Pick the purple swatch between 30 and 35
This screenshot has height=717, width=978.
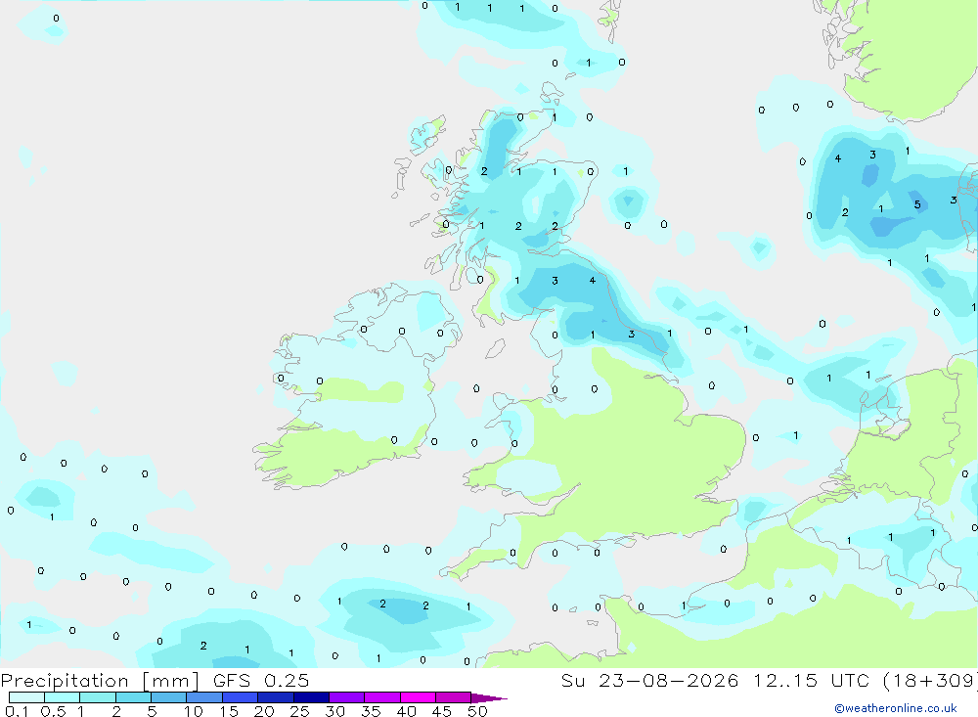coord(347,697)
